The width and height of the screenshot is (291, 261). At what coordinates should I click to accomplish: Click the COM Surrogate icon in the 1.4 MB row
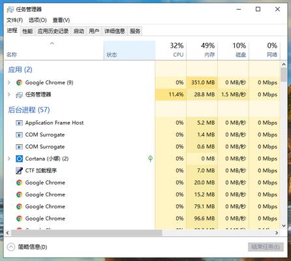click(x=19, y=135)
